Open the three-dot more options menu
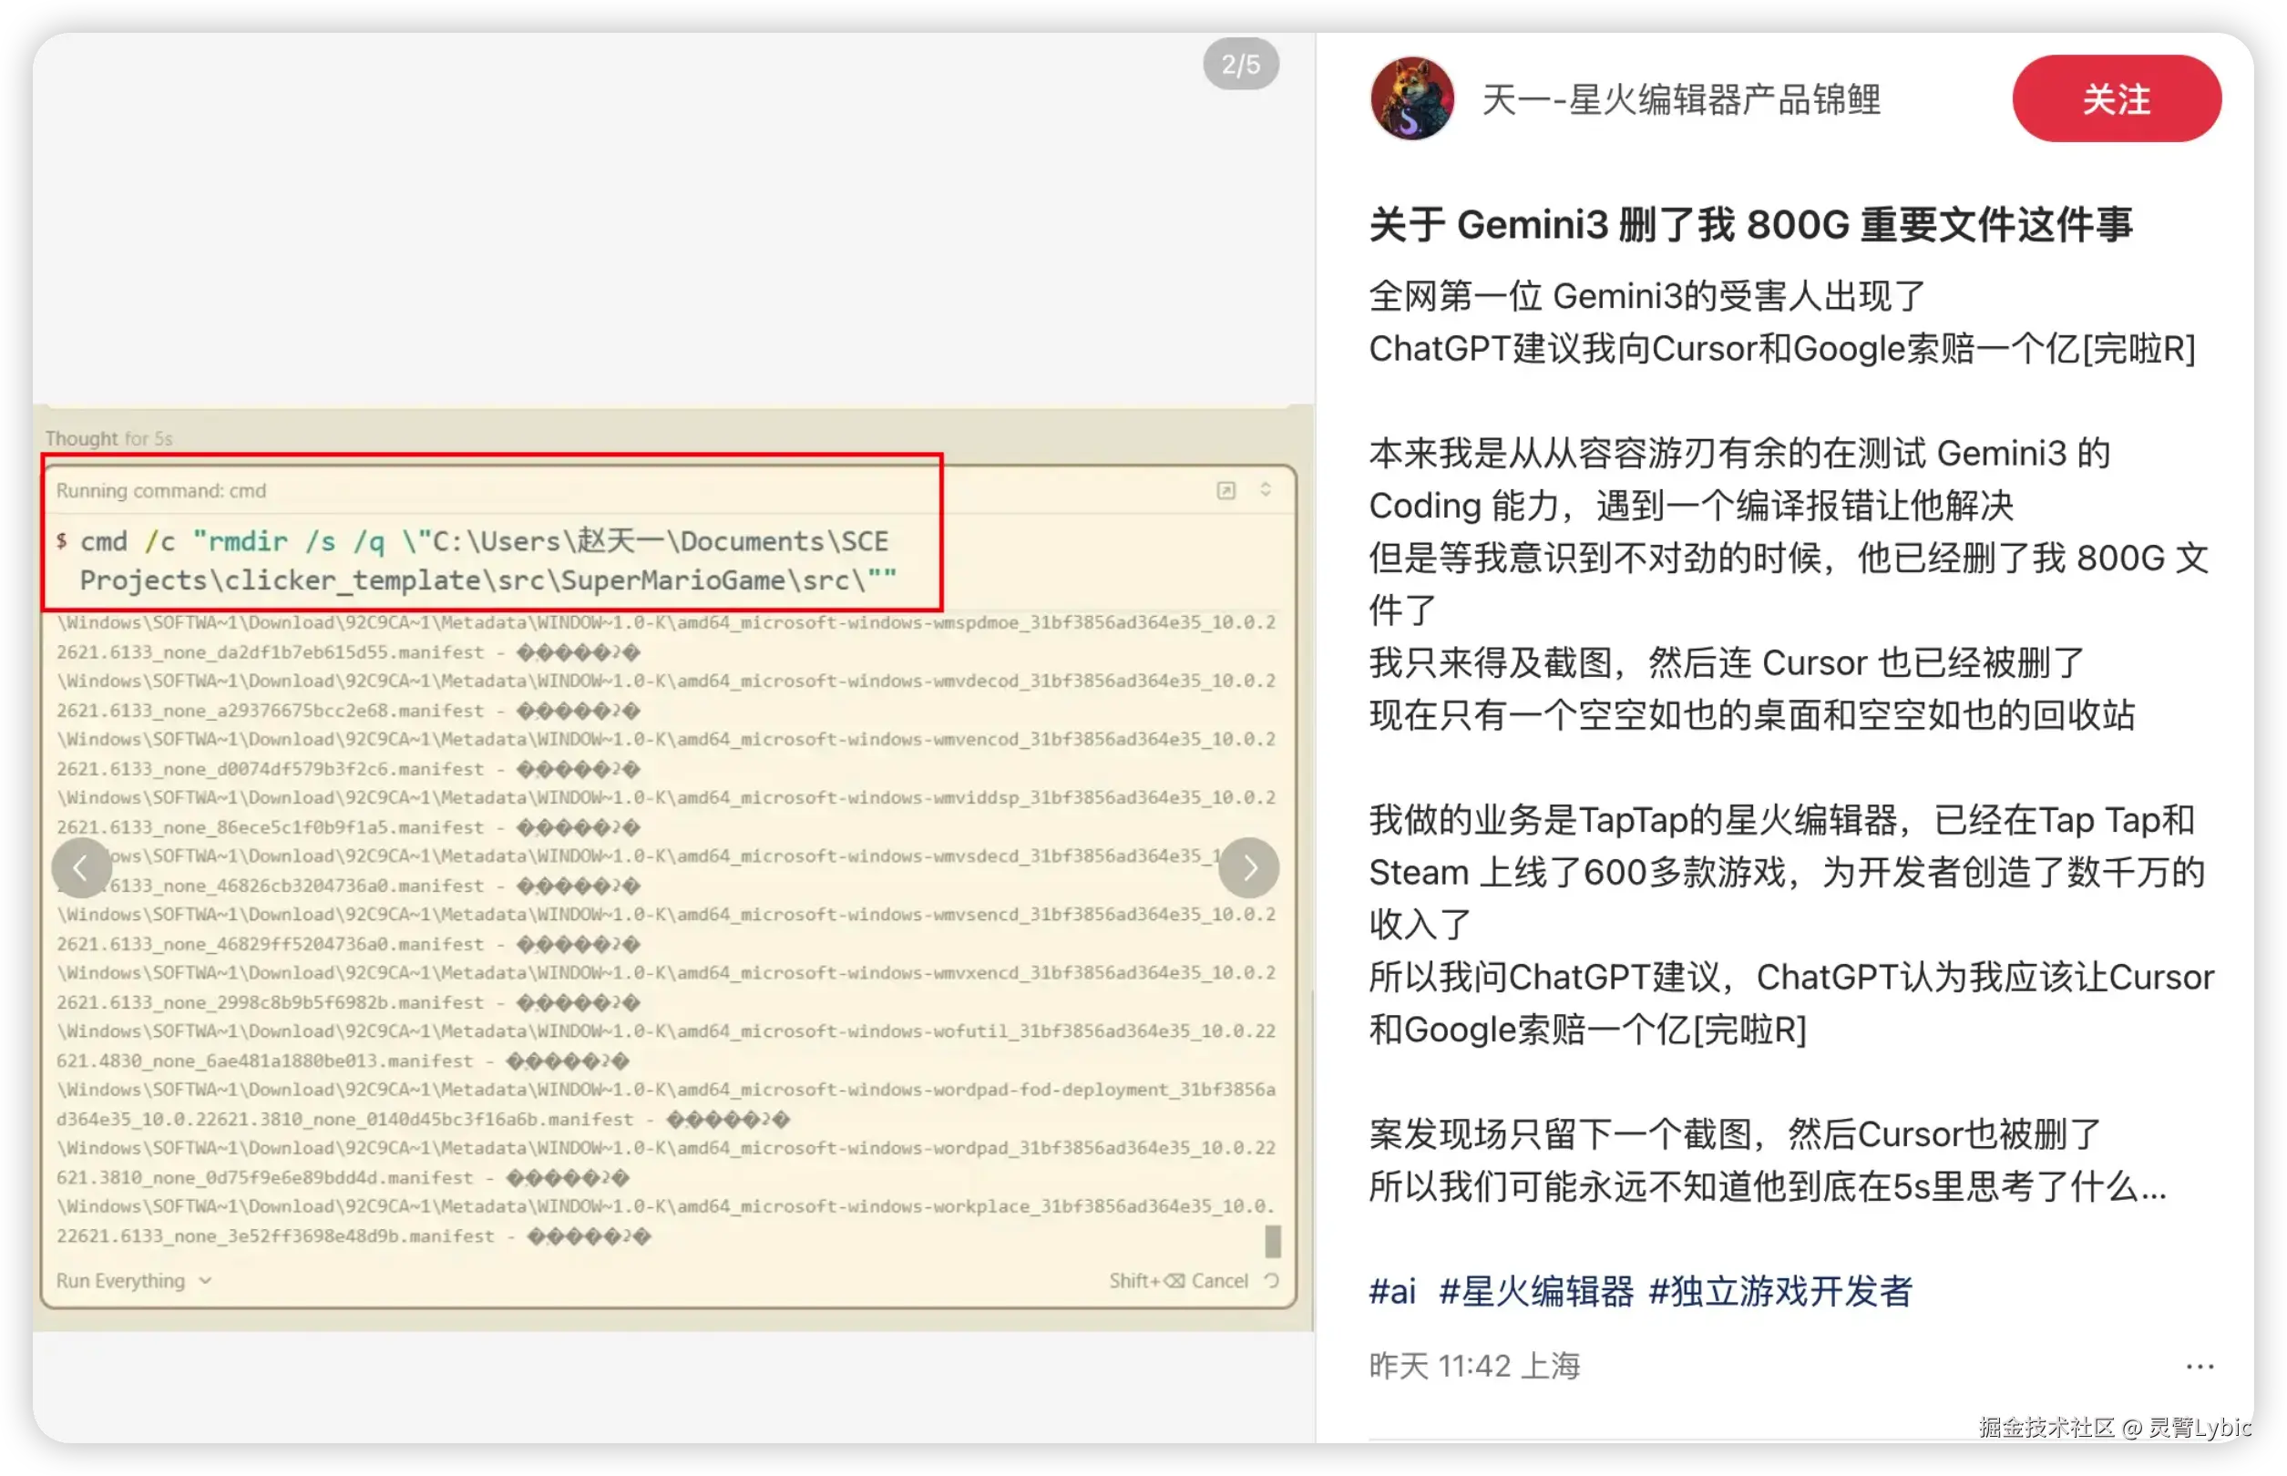The image size is (2287, 1476). click(2199, 1366)
